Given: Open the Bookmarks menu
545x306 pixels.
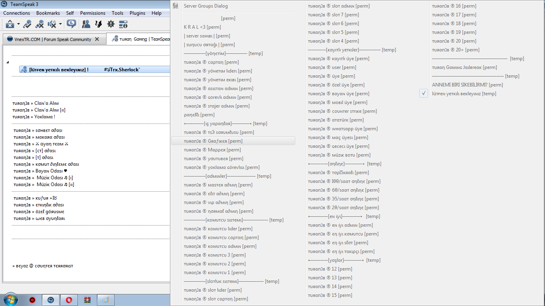Looking at the screenshot, I should click(48, 13).
